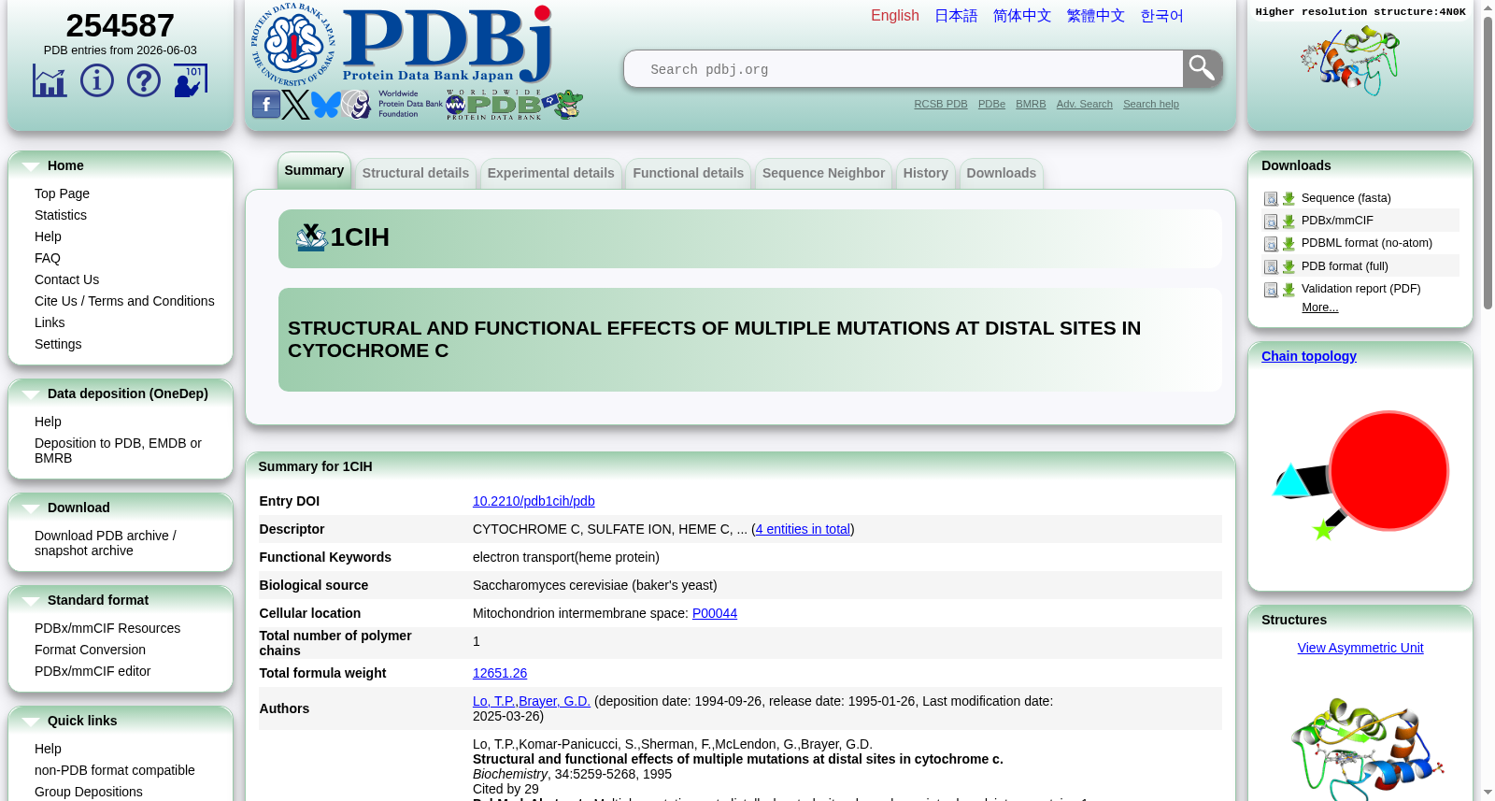
Task: Open Search help link
Action: tap(1151, 104)
